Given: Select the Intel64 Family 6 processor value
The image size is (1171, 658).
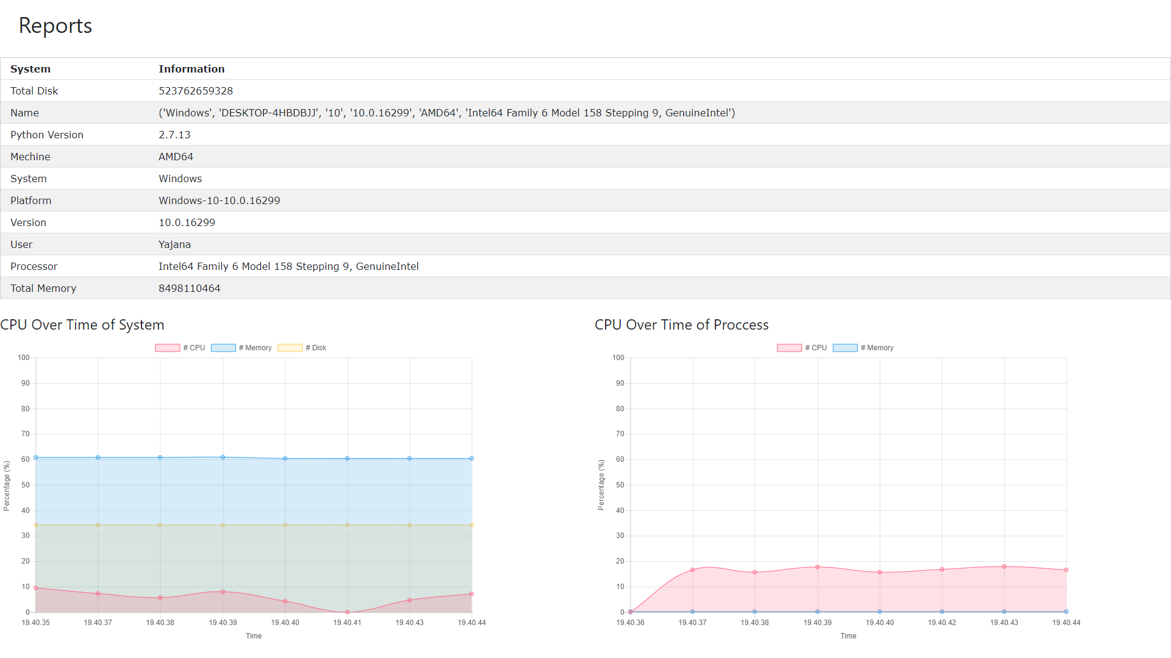Looking at the screenshot, I should coord(288,266).
